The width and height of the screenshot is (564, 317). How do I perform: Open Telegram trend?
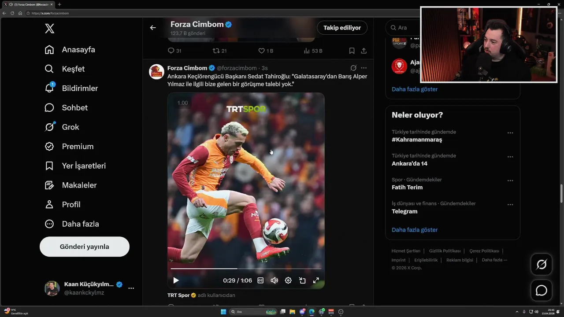(x=404, y=211)
